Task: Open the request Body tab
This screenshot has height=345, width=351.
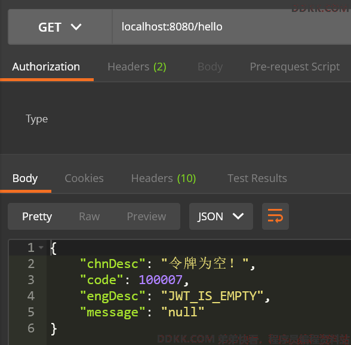Action: [x=210, y=67]
